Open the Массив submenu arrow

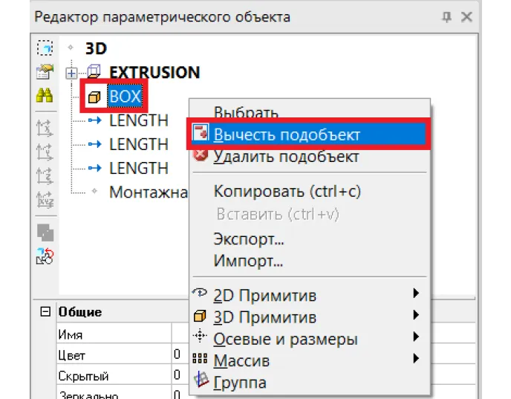click(416, 358)
